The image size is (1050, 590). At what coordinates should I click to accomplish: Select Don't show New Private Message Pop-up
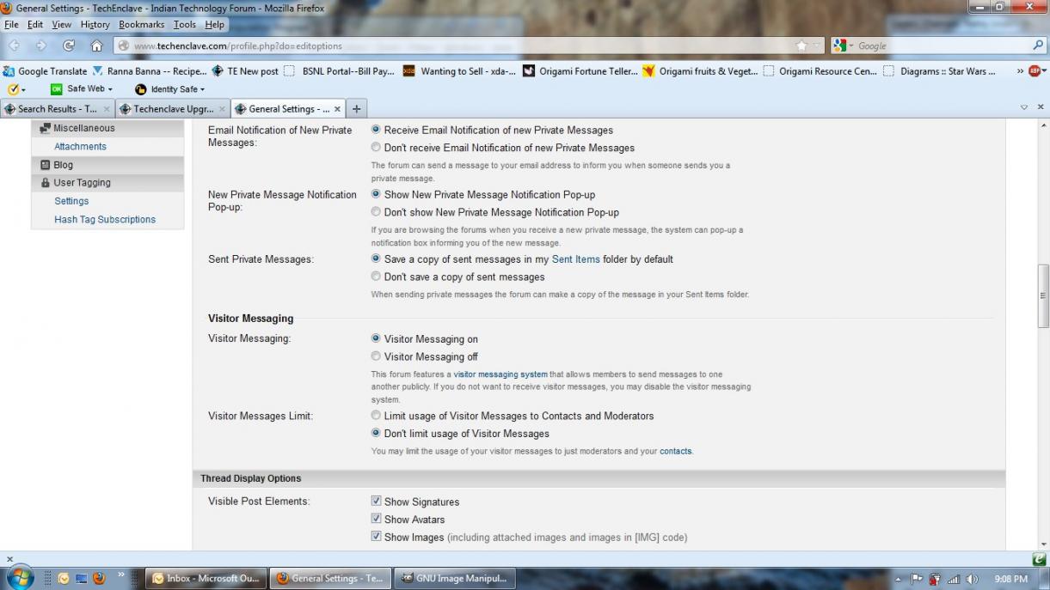click(x=376, y=212)
